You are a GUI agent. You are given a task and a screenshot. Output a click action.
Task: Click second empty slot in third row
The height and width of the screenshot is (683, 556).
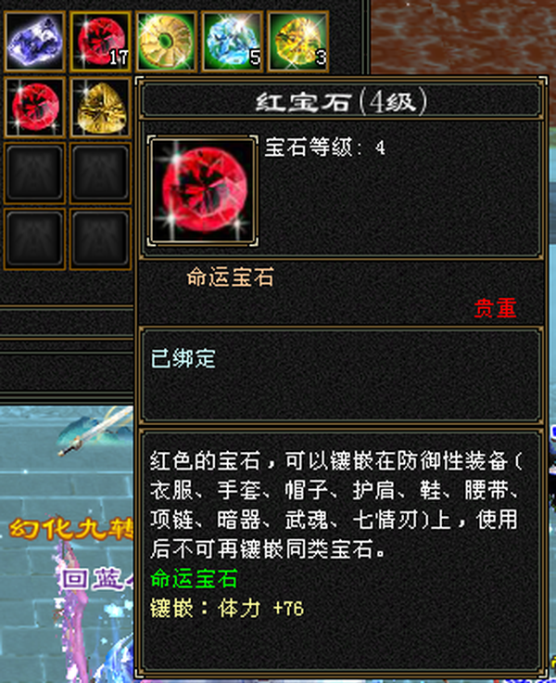pyautogui.click(x=100, y=173)
